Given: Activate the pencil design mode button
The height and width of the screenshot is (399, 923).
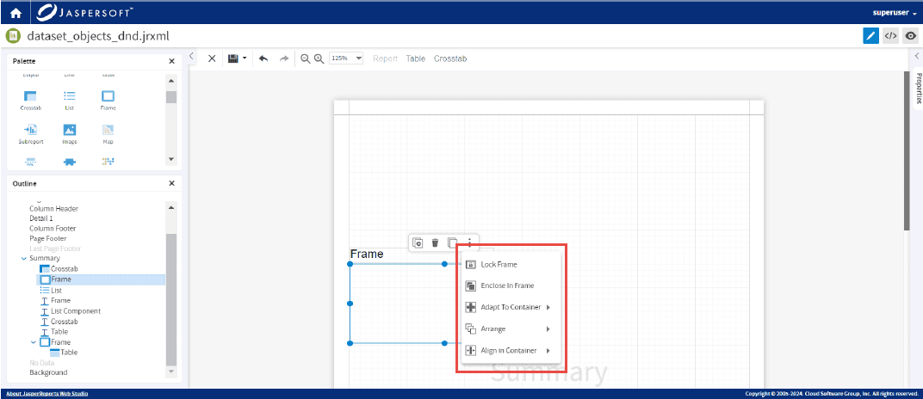Looking at the screenshot, I should click(x=871, y=36).
